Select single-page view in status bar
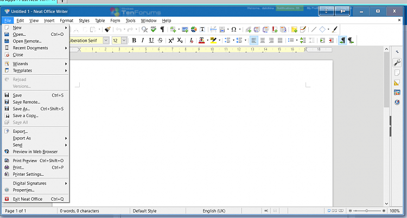 click(329, 211)
